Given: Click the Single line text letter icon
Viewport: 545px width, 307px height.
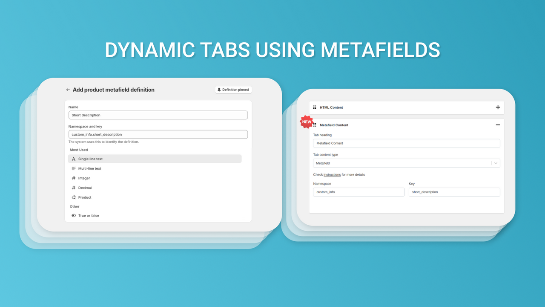Looking at the screenshot, I should [74, 159].
